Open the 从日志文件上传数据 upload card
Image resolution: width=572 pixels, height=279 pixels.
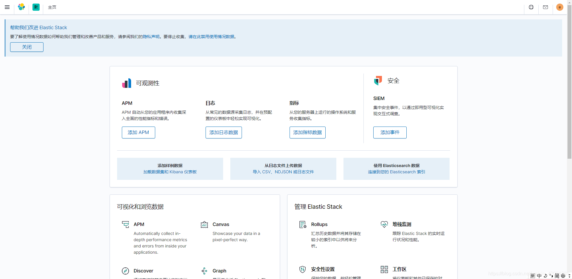click(x=283, y=169)
